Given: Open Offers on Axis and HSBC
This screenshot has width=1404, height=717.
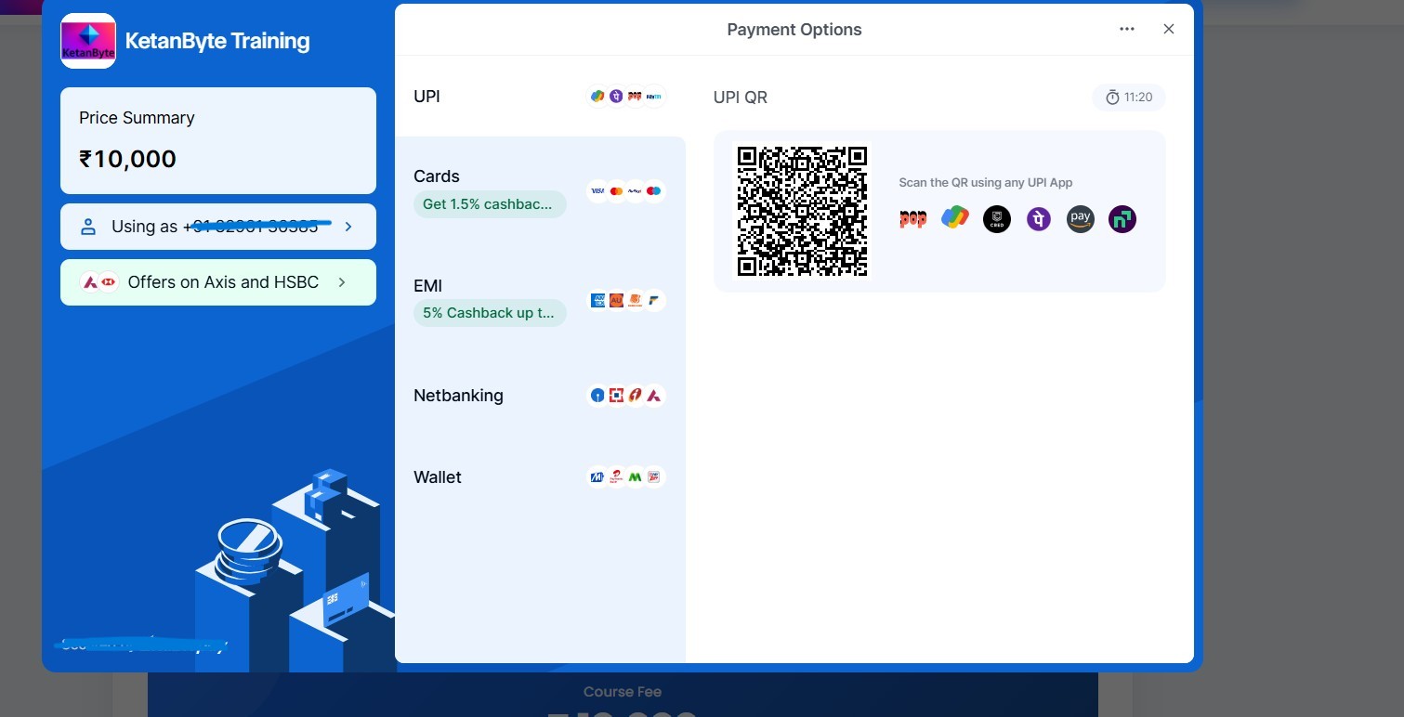Looking at the screenshot, I should click(x=218, y=282).
